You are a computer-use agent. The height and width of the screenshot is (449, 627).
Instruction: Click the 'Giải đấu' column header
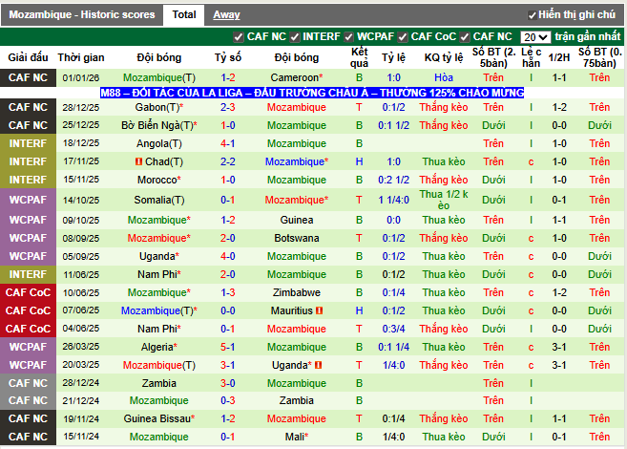[x=28, y=57]
